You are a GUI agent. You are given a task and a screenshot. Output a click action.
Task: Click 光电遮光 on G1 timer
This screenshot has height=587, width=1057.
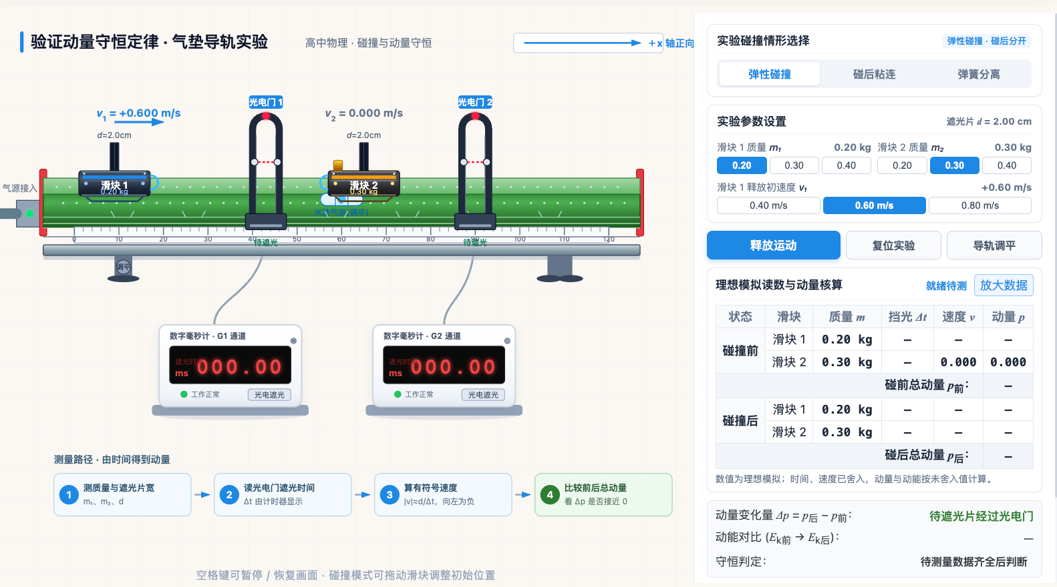click(269, 395)
